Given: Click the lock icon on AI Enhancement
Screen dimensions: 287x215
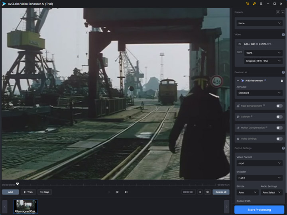Looking at the screenshot, I should point(282,80).
